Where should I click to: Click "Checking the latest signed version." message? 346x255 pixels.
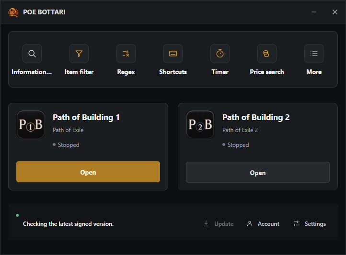(68, 224)
